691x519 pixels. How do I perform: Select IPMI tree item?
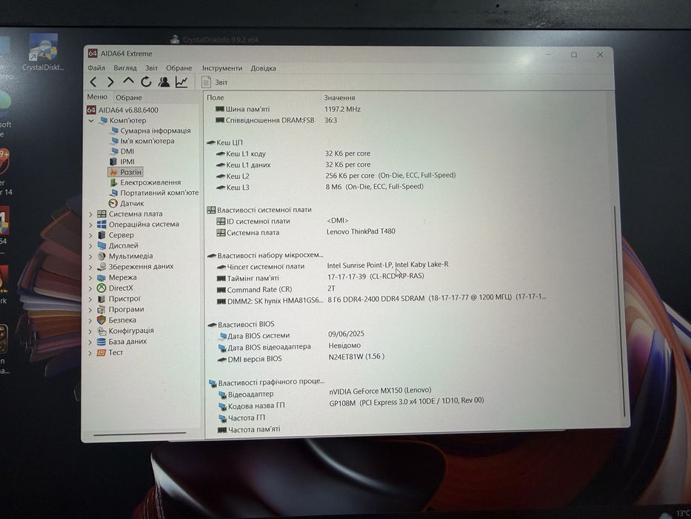point(122,162)
